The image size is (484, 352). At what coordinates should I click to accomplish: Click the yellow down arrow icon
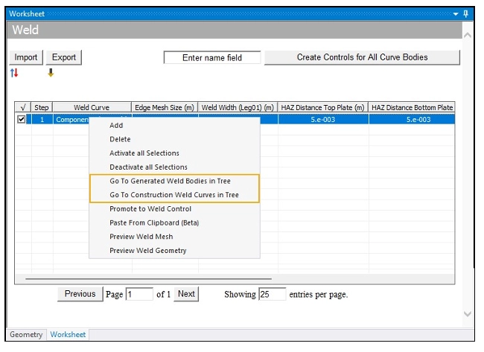click(x=51, y=73)
